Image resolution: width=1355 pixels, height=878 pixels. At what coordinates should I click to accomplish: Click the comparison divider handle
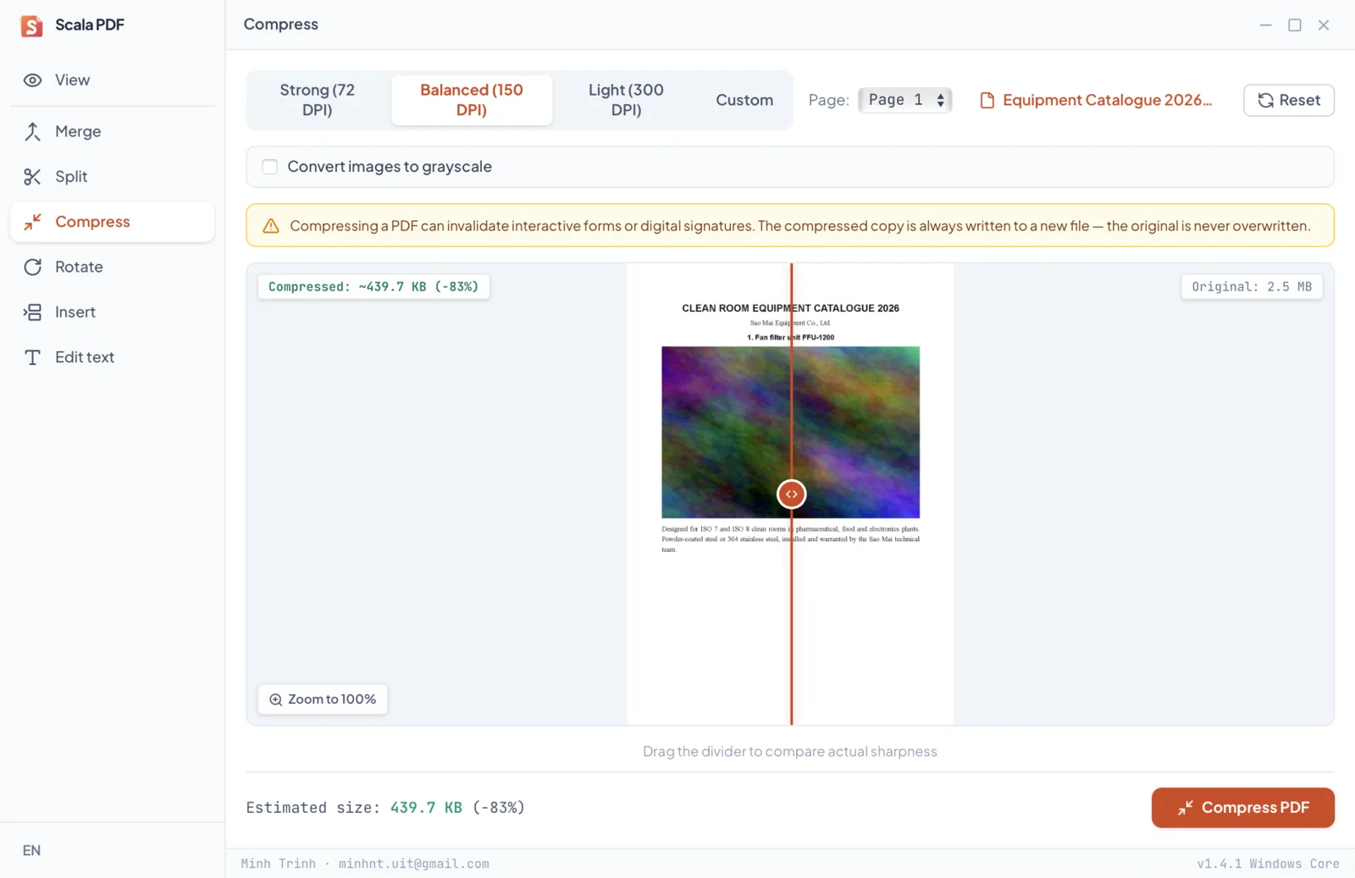pyautogui.click(x=791, y=494)
